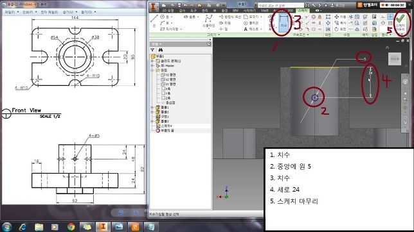Open Google Chrome from taskbar
Image resolution: width=414 pixels, height=232 pixels.
coord(71,227)
